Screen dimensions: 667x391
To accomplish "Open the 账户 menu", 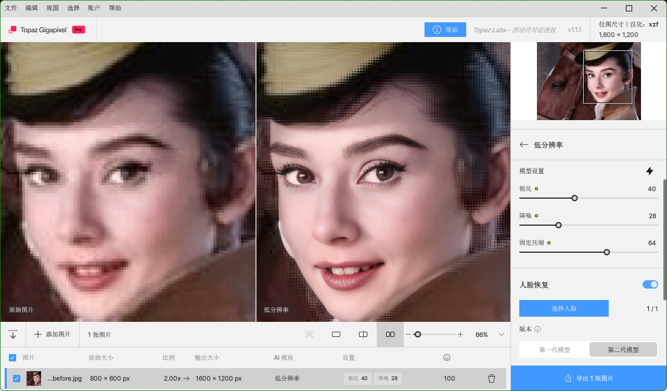I will pos(94,8).
